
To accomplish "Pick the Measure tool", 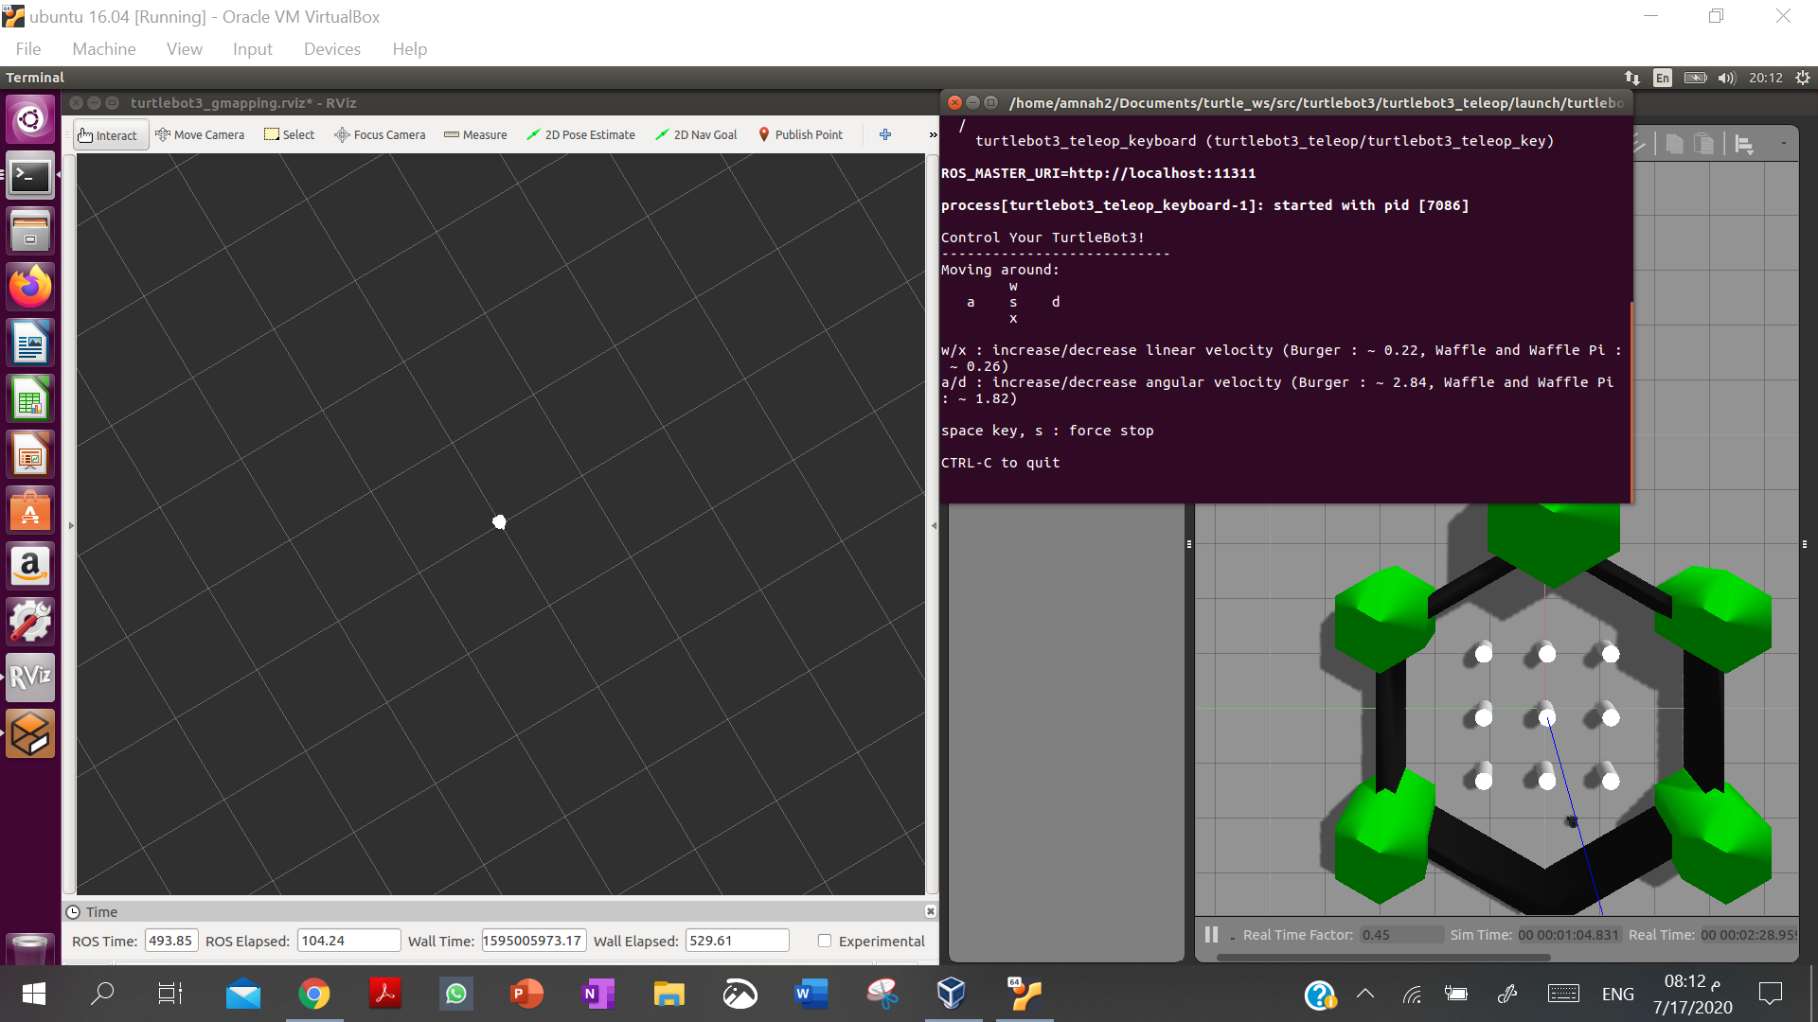I will click(475, 135).
